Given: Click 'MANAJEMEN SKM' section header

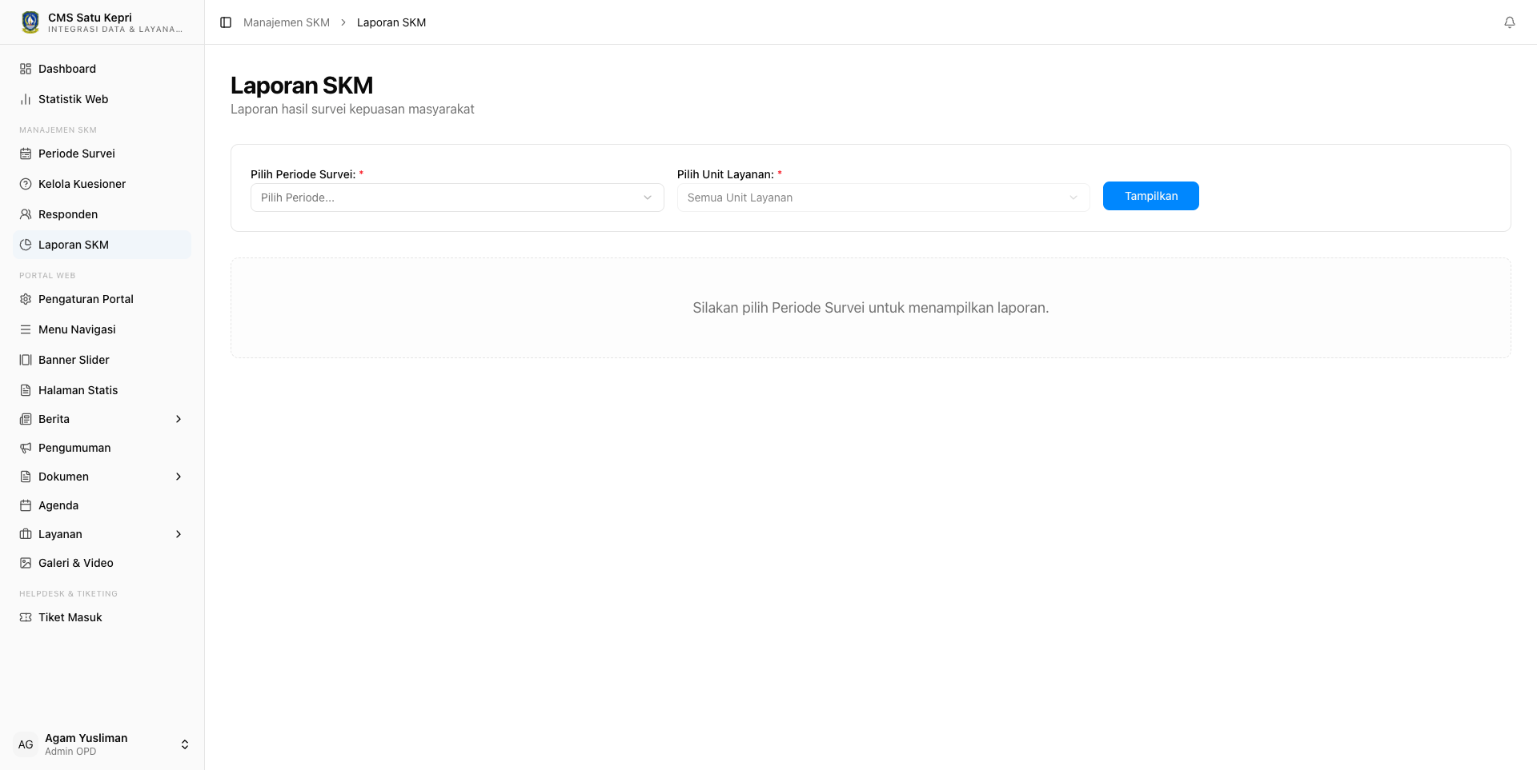Looking at the screenshot, I should pyautogui.click(x=58, y=130).
